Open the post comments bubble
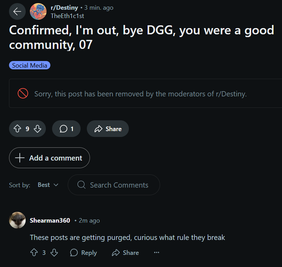282x267 pixels. click(x=66, y=129)
